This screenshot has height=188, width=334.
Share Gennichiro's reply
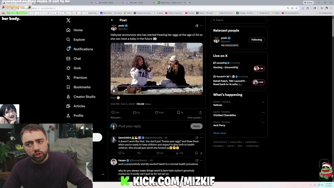201,153
